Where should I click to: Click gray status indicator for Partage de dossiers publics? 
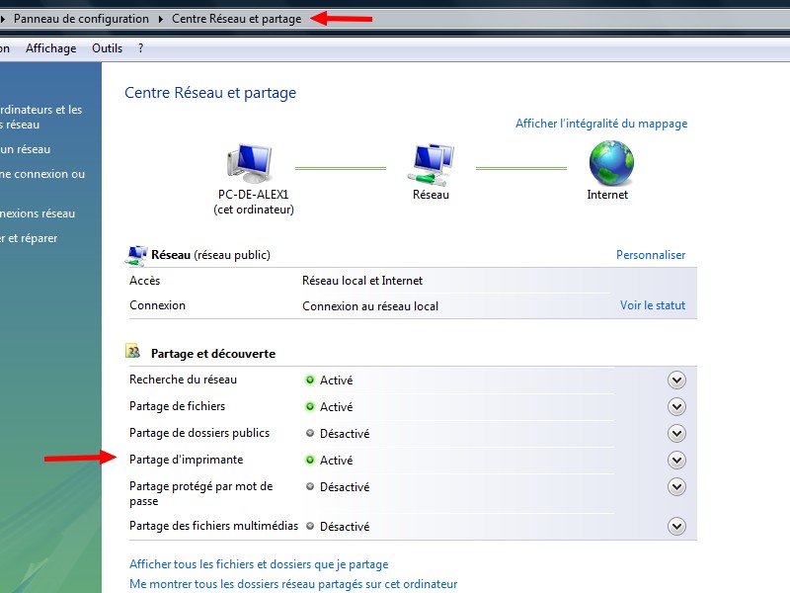point(310,433)
